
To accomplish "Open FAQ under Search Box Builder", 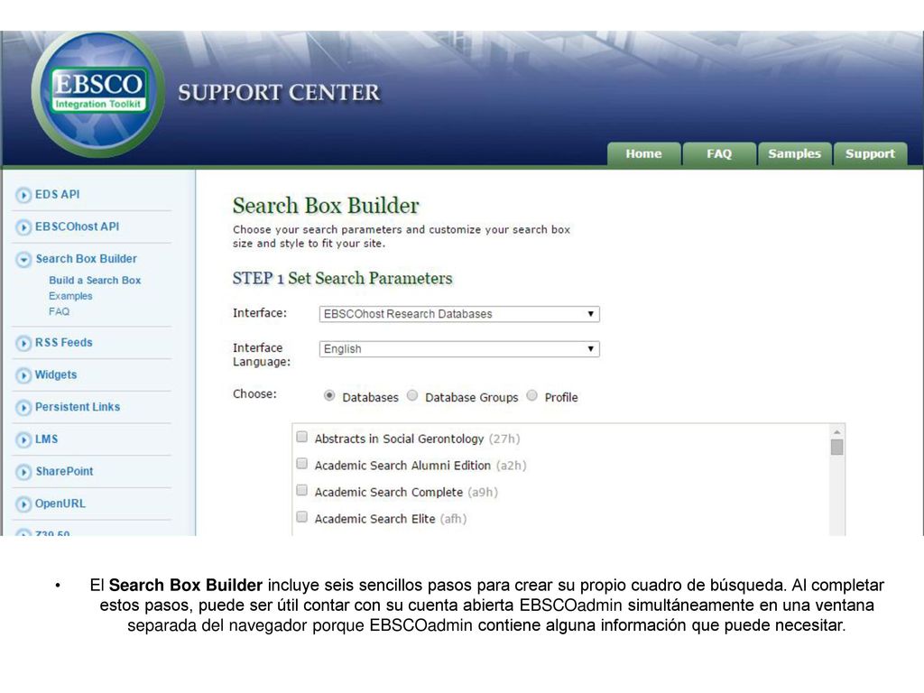I will pyautogui.click(x=59, y=311).
